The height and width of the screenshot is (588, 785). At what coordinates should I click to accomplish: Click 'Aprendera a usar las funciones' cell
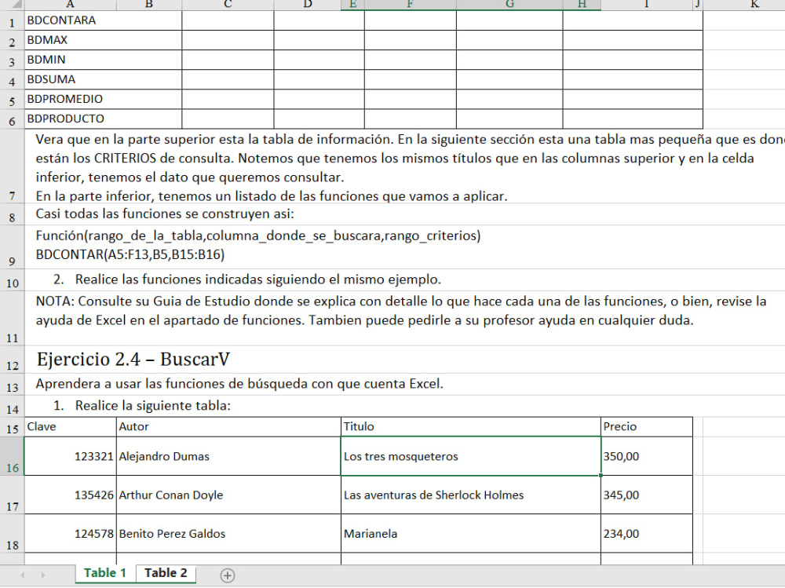point(239,384)
